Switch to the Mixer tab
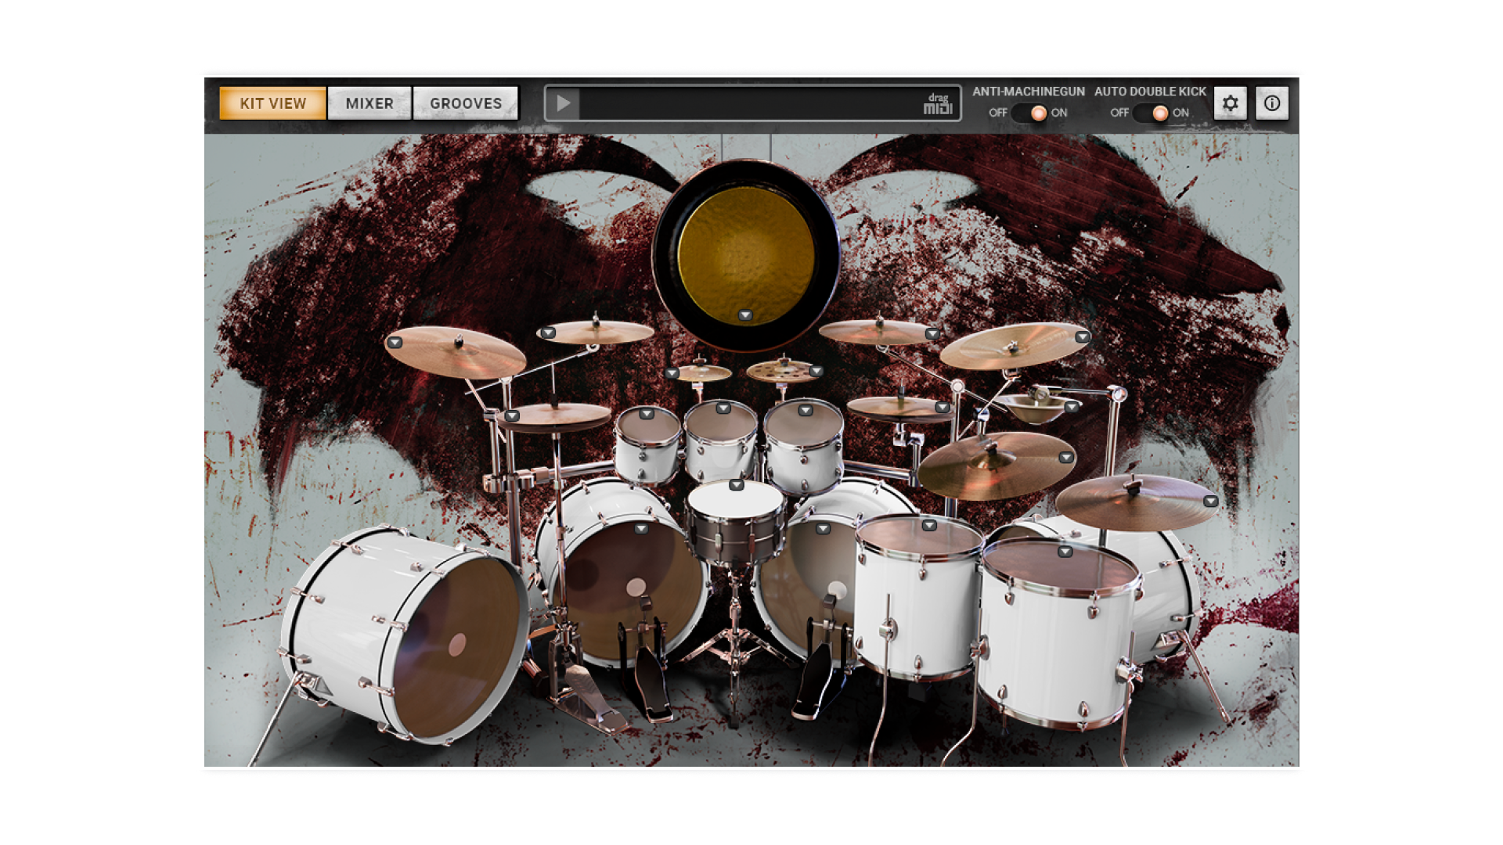Image resolution: width=1503 pixels, height=845 pixels. pyautogui.click(x=369, y=103)
